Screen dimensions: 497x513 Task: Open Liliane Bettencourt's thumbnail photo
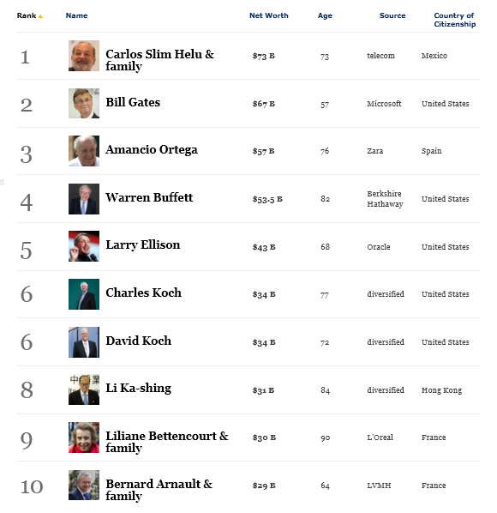click(x=84, y=438)
